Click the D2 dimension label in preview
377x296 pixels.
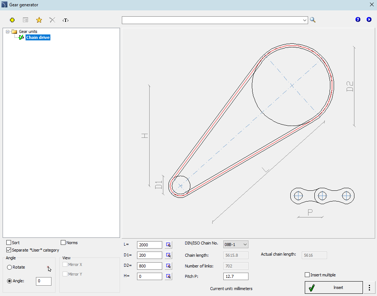350,87
